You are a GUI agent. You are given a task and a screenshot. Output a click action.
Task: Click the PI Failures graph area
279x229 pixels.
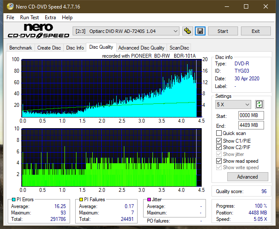point(112,158)
